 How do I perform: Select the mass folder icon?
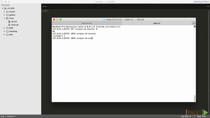tap(7, 18)
